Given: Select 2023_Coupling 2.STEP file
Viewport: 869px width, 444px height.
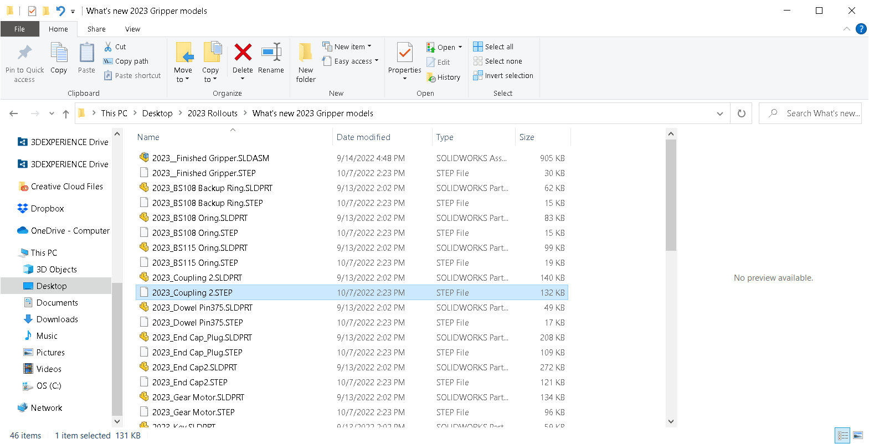Looking at the screenshot, I should [x=352, y=293].
